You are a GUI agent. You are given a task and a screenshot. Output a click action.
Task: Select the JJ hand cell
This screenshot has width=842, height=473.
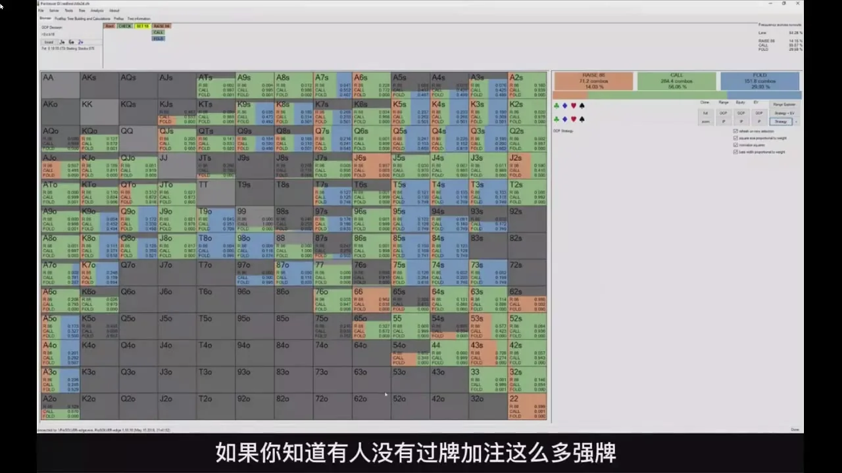tap(177, 166)
